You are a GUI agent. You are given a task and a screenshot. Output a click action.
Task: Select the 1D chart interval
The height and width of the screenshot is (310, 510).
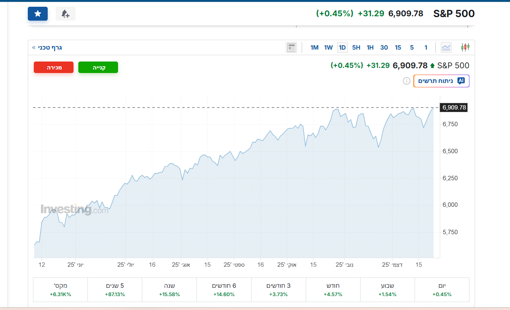pyautogui.click(x=342, y=48)
